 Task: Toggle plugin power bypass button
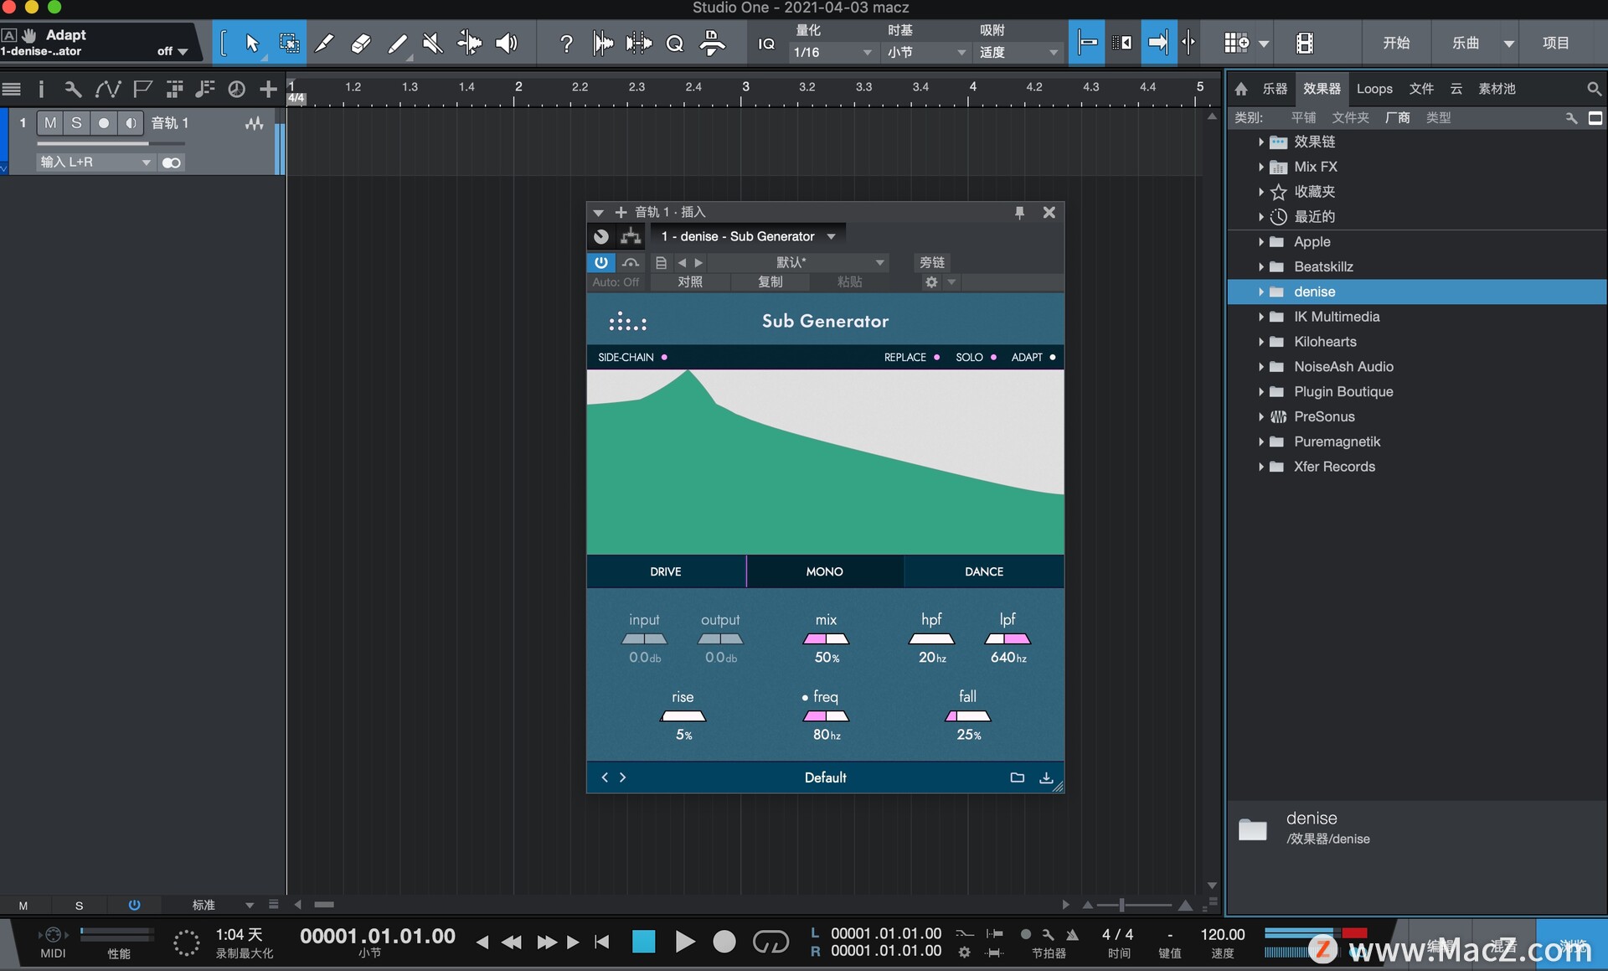(x=600, y=262)
